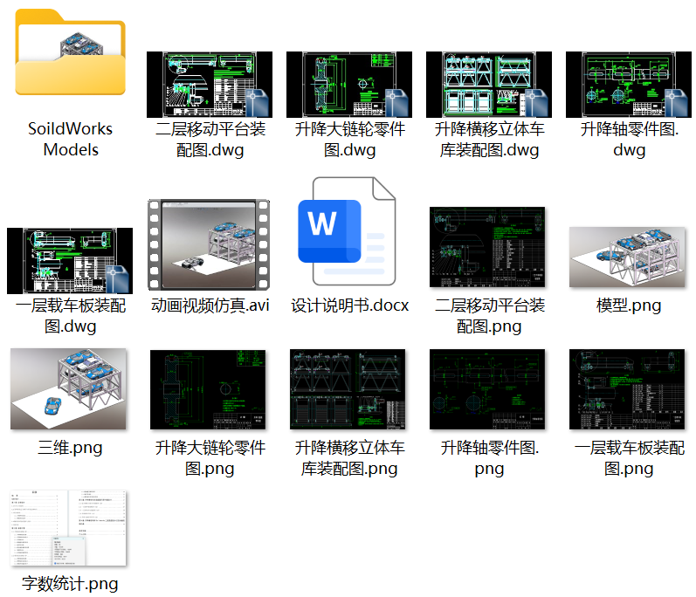The height and width of the screenshot is (597, 696).
Task: Click the 升降大链轮零件图.png thumbnail
Action: point(208,389)
